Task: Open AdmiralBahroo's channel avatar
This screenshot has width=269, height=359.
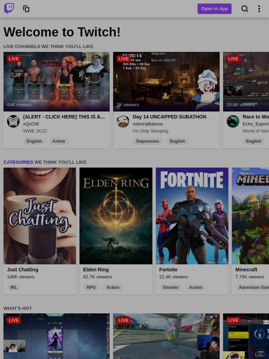Action: pyautogui.click(x=123, y=121)
